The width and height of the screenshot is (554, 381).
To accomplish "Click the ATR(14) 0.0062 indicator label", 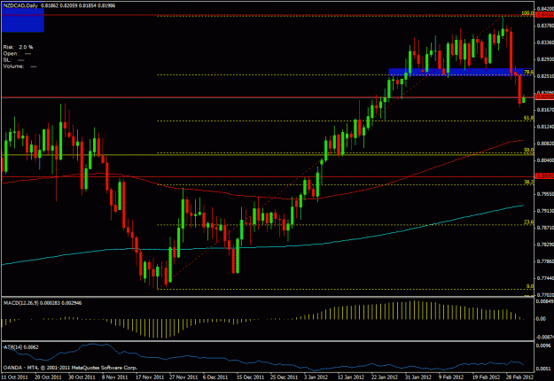I will tap(21, 347).
